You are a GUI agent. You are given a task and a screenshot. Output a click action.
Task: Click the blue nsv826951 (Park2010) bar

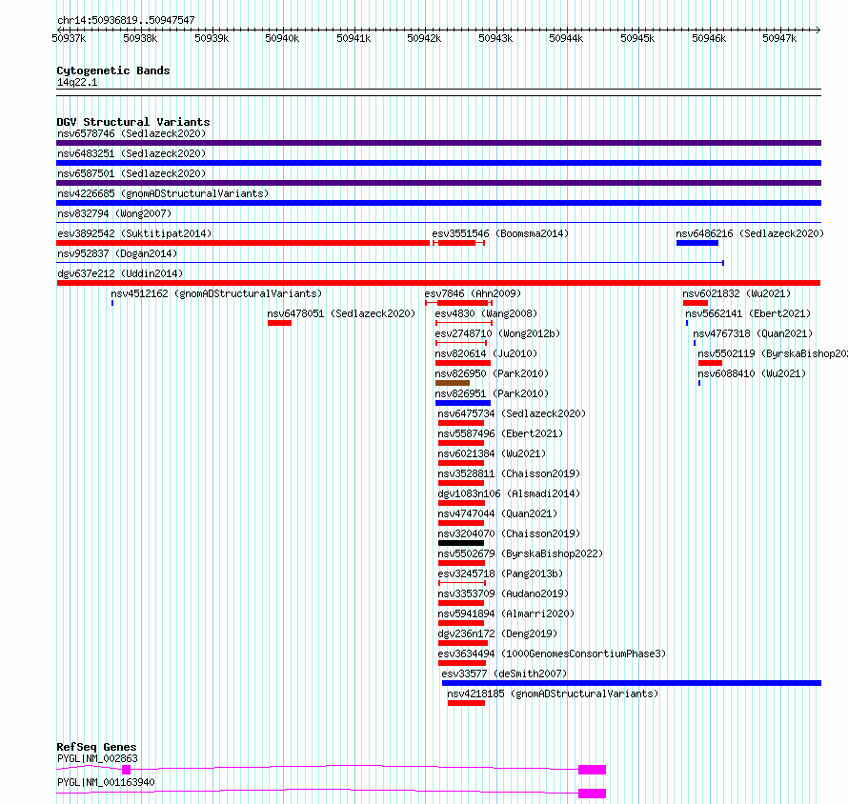pyautogui.click(x=463, y=403)
